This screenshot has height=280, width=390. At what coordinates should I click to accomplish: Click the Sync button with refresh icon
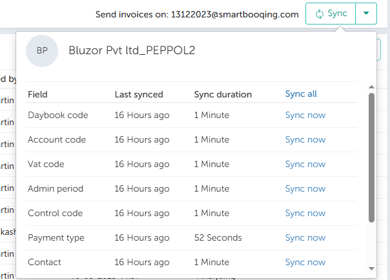coord(331,14)
